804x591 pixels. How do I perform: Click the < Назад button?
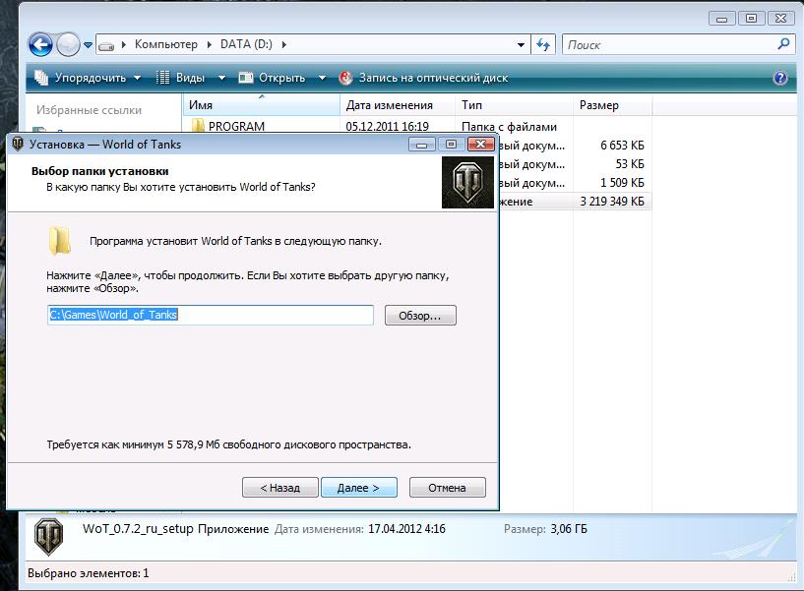tap(279, 488)
